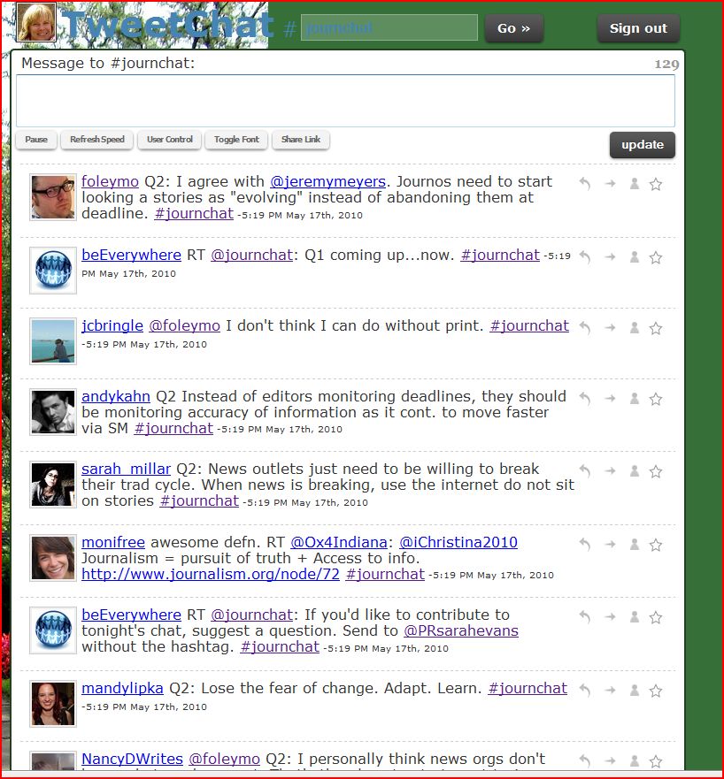The image size is (724, 779).
Task: Open sarah_millar username link
Action: pyautogui.click(x=126, y=469)
